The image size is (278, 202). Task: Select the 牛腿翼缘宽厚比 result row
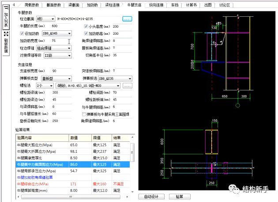[x=73, y=158]
